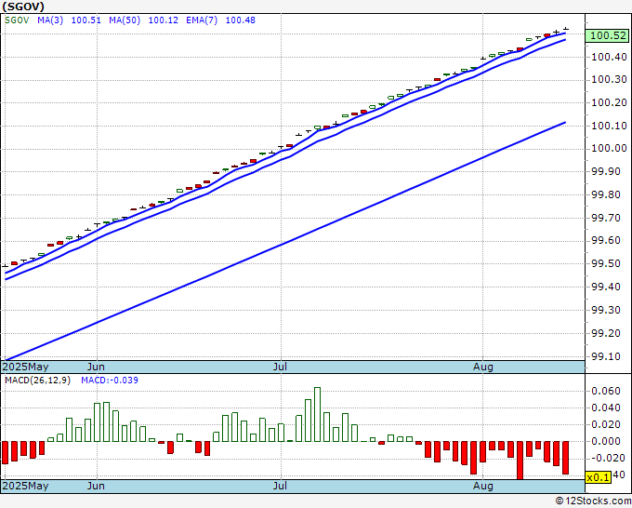The image size is (632, 508).
Task: Click Jun on MACD time axis
Action: coord(96,486)
